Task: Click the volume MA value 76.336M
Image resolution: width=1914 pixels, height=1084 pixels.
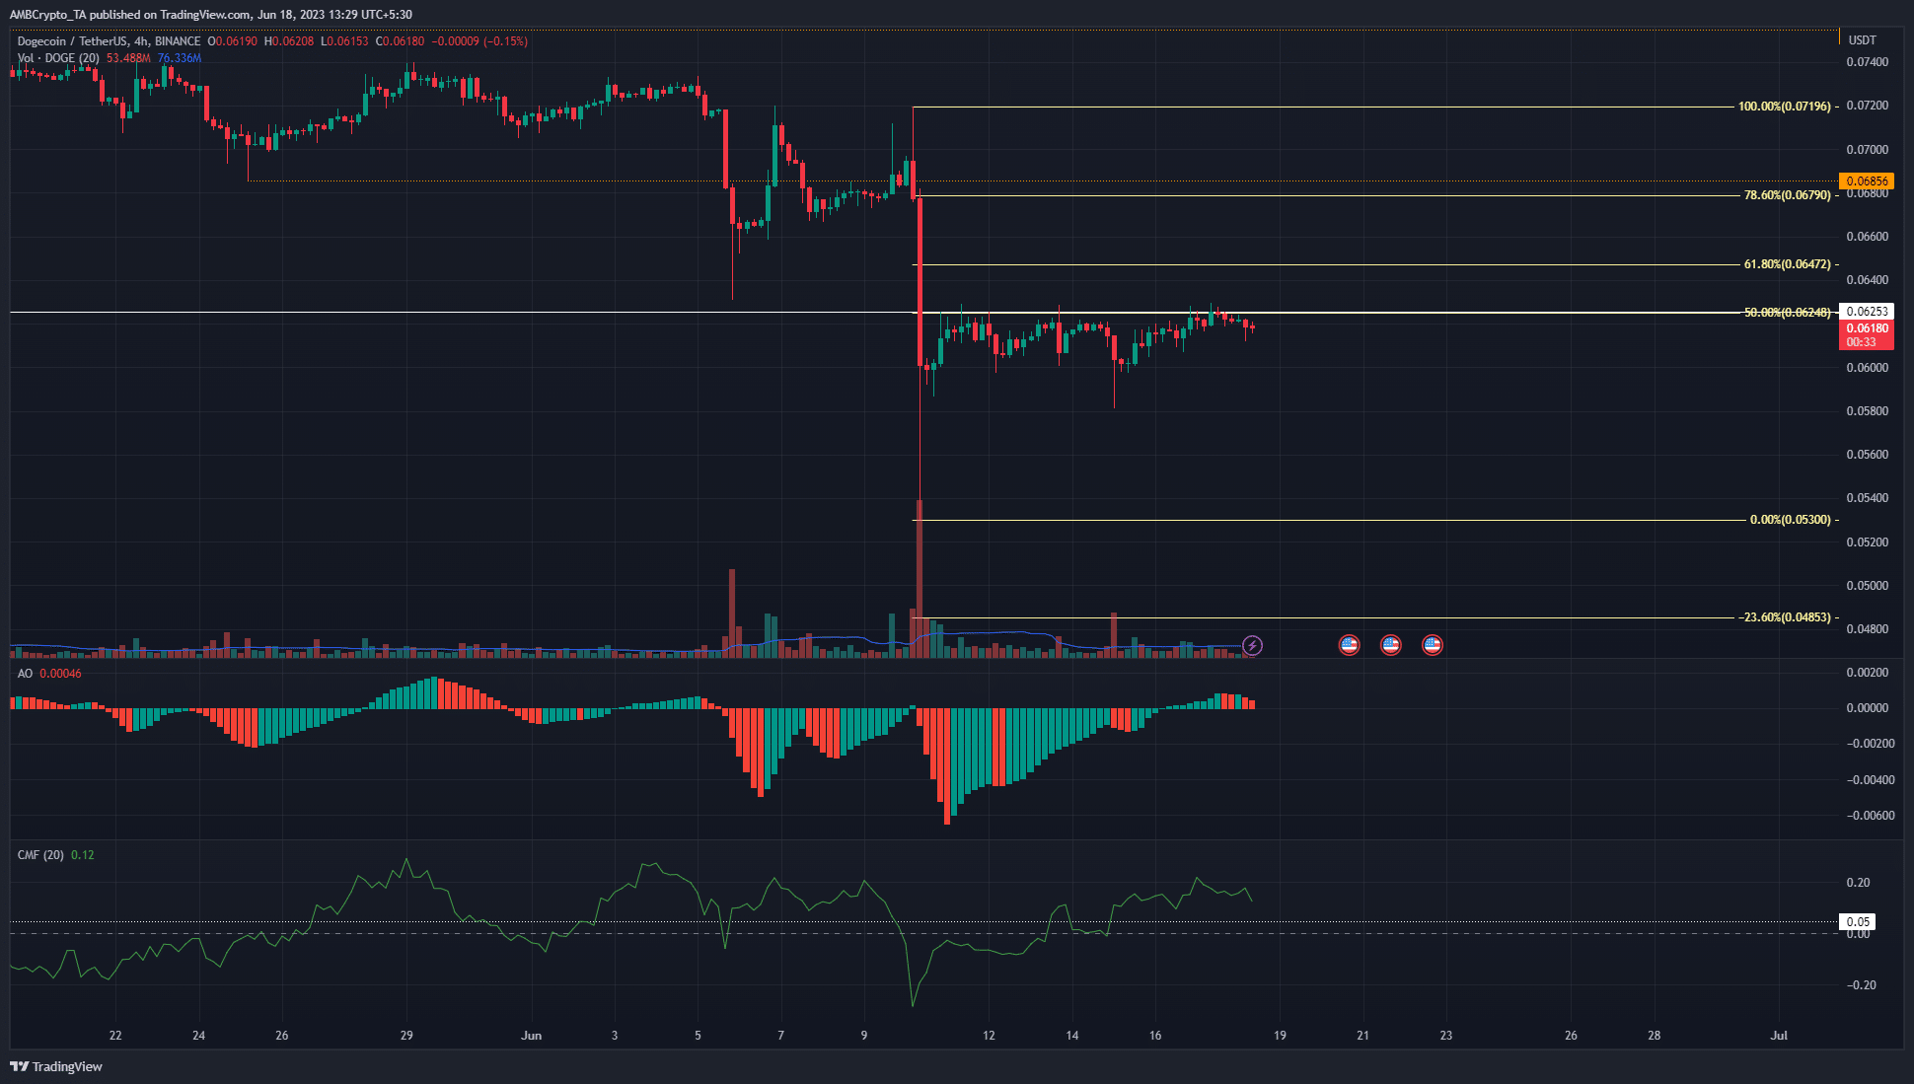Action: pos(180,58)
